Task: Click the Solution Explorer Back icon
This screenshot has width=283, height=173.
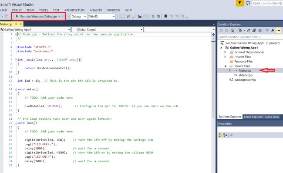Action: point(221,31)
